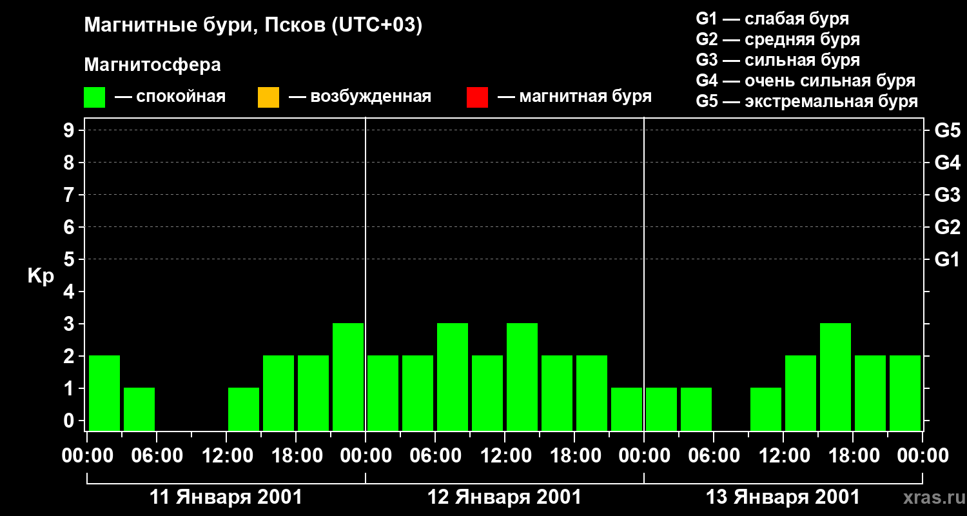Click the '06:00' tick label for 12 January
This screenshot has height=516, width=967.
pyautogui.click(x=435, y=456)
